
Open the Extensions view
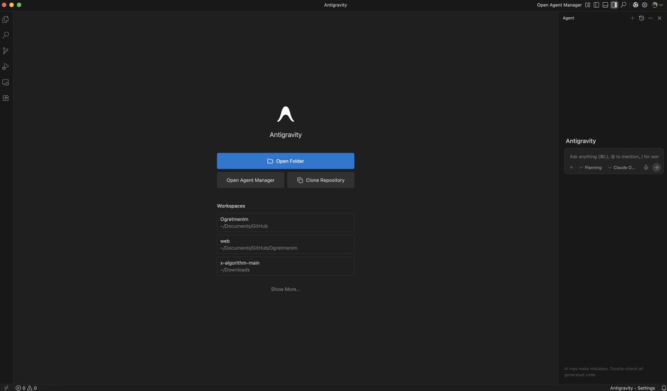pos(6,98)
